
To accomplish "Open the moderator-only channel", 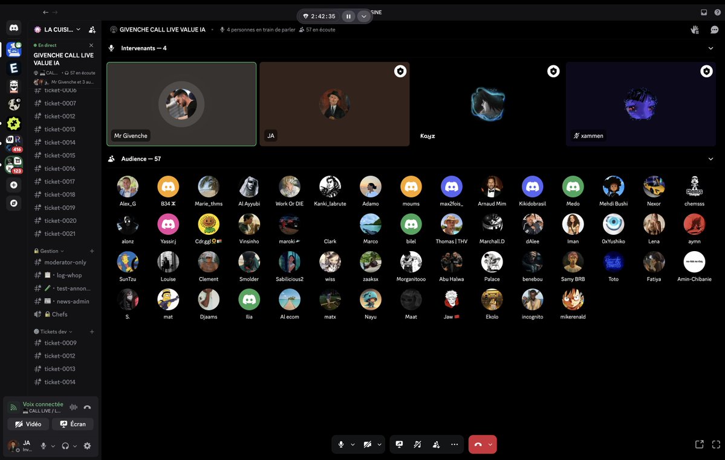I will 64,262.
